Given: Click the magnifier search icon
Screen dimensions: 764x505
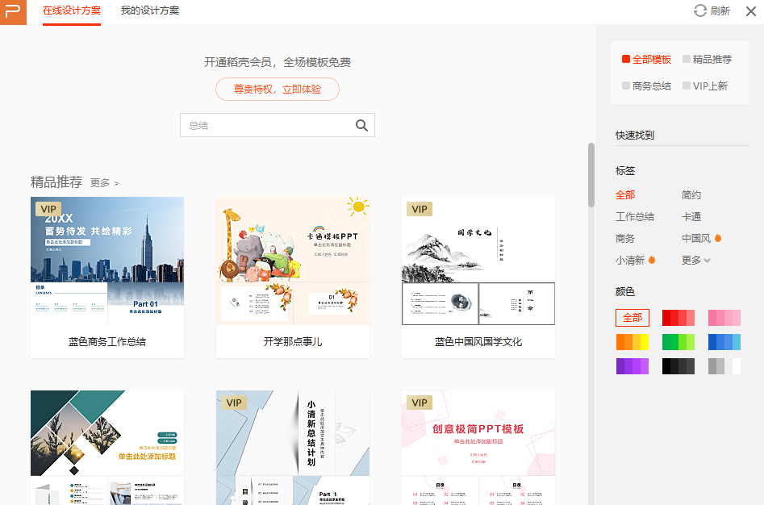Looking at the screenshot, I should point(361,125).
